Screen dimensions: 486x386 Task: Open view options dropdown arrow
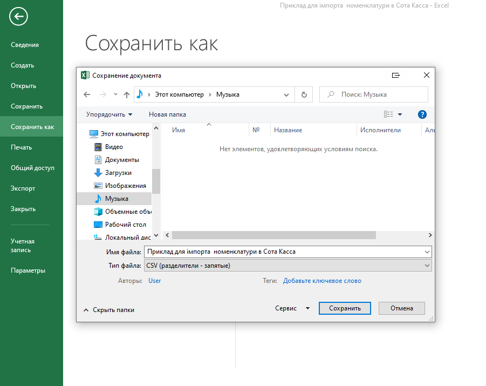pyautogui.click(x=400, y=114)
